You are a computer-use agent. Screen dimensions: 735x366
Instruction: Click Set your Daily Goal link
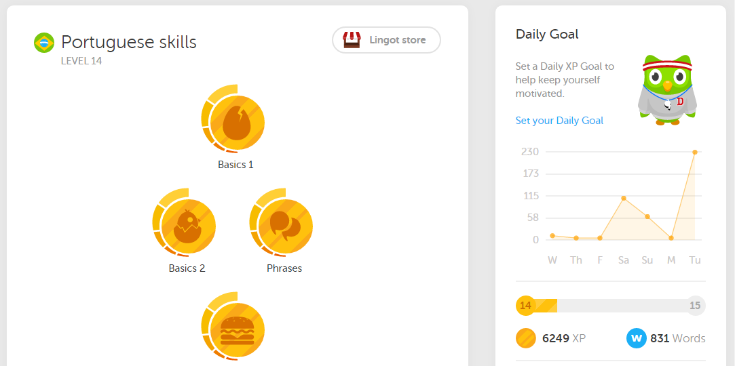click(x=559, y=121)
